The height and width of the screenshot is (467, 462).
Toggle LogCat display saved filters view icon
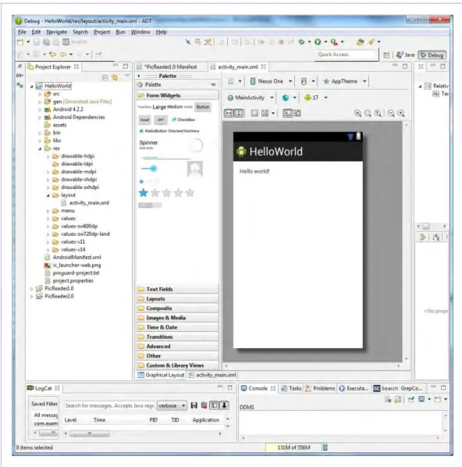click(x=214, y=405)
